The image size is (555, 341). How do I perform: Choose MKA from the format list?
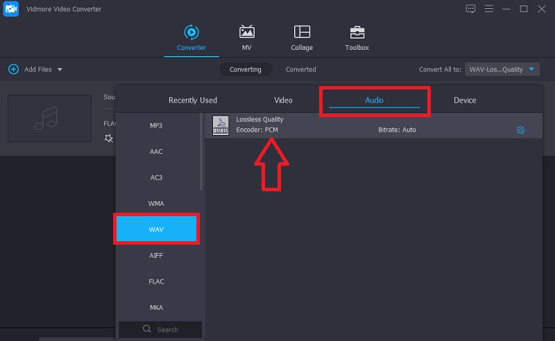[x=156, y=308]
